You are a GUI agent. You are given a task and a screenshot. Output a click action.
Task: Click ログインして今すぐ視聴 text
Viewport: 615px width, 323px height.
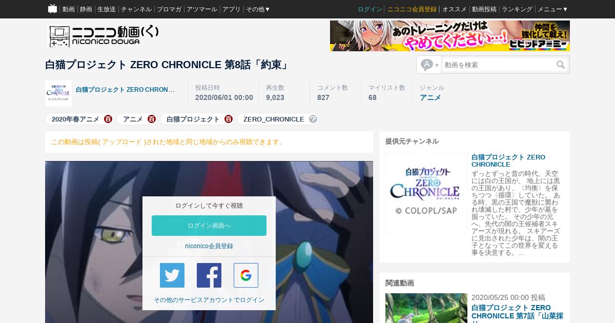tap(209, 206)
